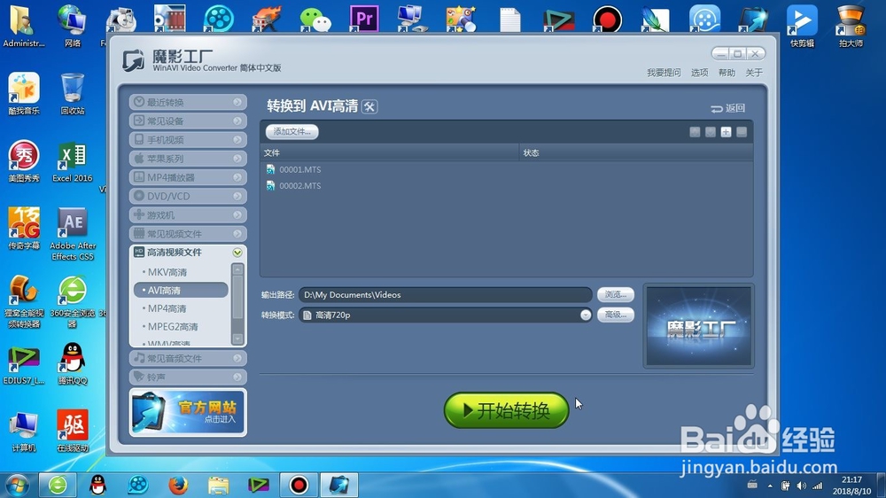The height and width of the screenshot is (498, 886).
Task: Click the Firefox icon in the taskbar
Action: [x=178, y=485]
